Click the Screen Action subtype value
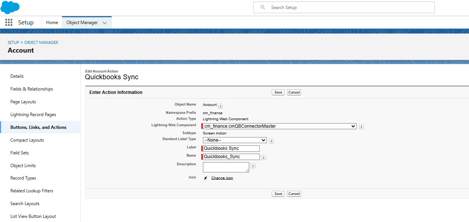 point(215,133)
